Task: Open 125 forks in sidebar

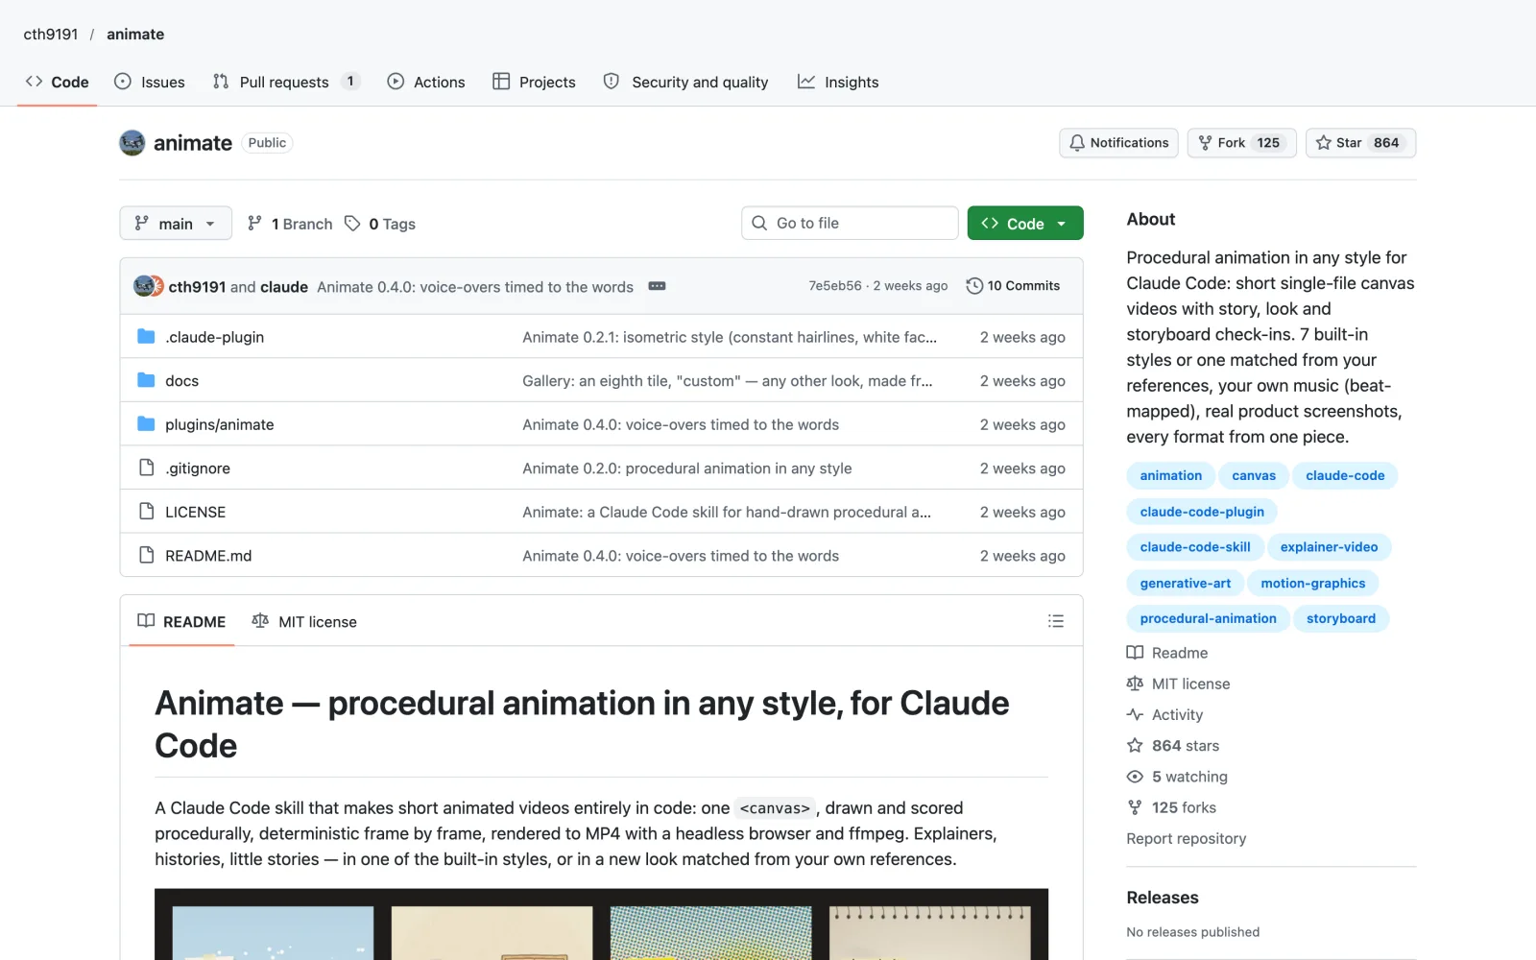Action: [x=1171, y=807]
